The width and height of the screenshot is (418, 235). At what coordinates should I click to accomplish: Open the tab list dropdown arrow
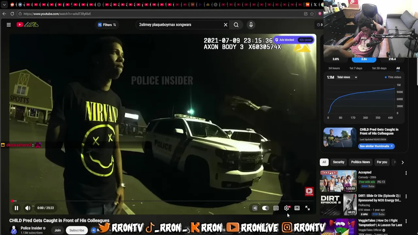click(x=4, y=5)
